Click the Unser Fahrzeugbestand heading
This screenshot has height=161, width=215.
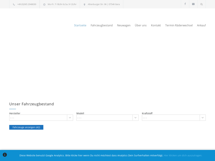coord(32,104)
